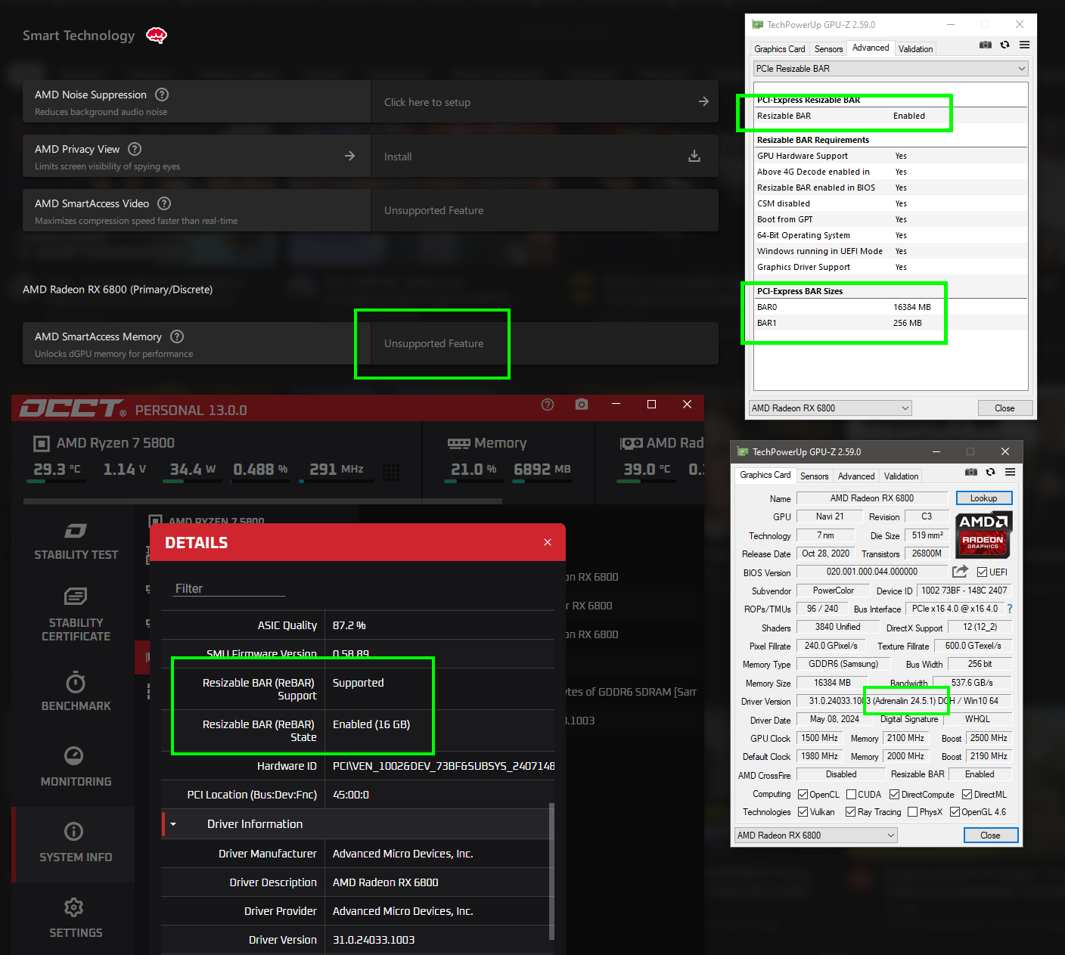The height and width of the screenshot is (955, 1065).
Task: Toggle the Vulkan checkbox
Action: pos(803,812)
